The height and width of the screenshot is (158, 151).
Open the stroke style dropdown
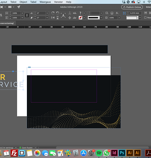point(101,17)
